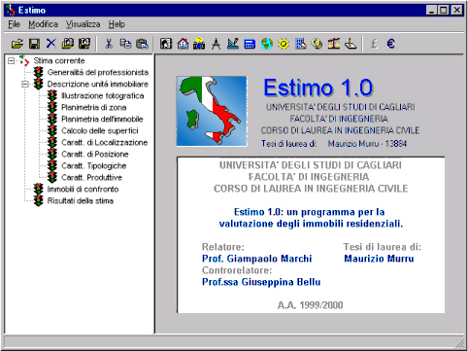Click the paste clipboard icon
Viewport: 468px width, 351px height.
coord(142,44)
